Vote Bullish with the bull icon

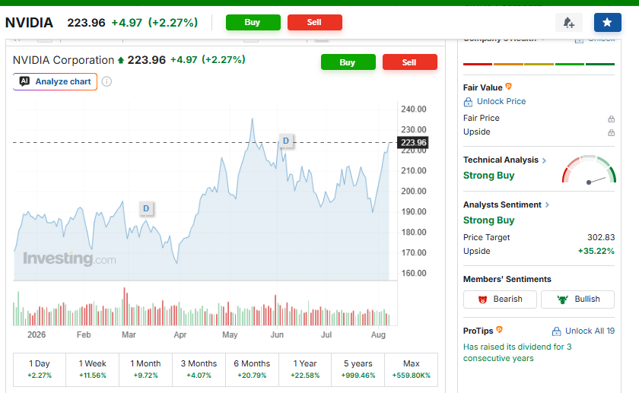(577, 300)
